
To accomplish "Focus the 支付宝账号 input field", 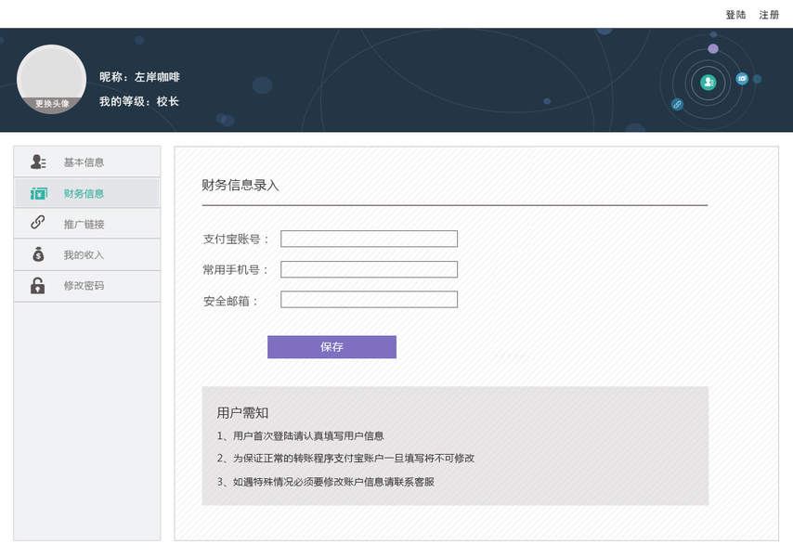I will 369,239.
